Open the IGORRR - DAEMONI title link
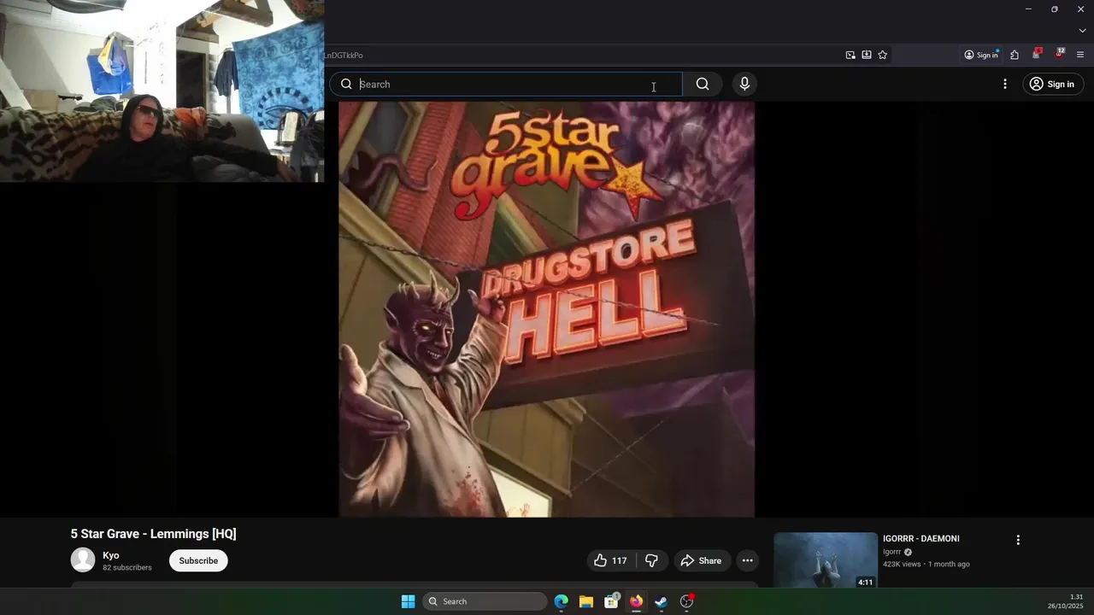Image resolution: width=1094 pixels, height=615 pixels. (920, 538)
